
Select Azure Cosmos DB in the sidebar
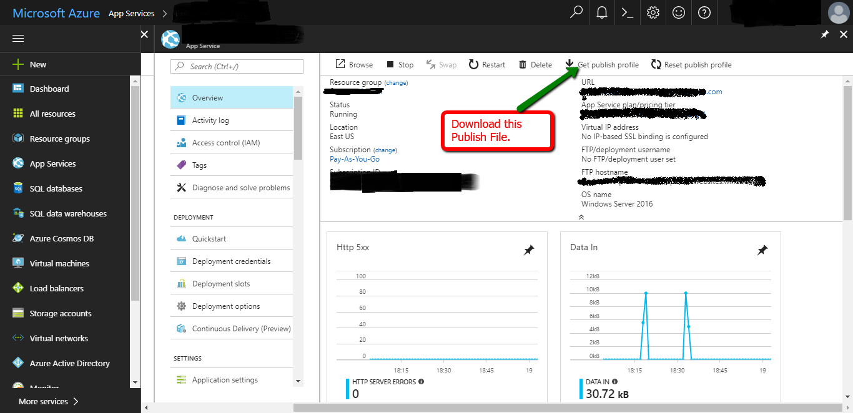coord(58,238)
